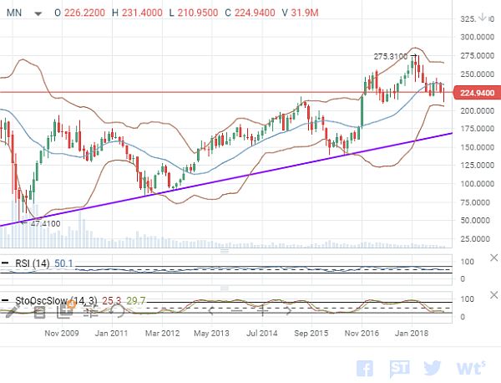Click the RSI (14) indicator label
501x383 pixels.
(33, 263)
